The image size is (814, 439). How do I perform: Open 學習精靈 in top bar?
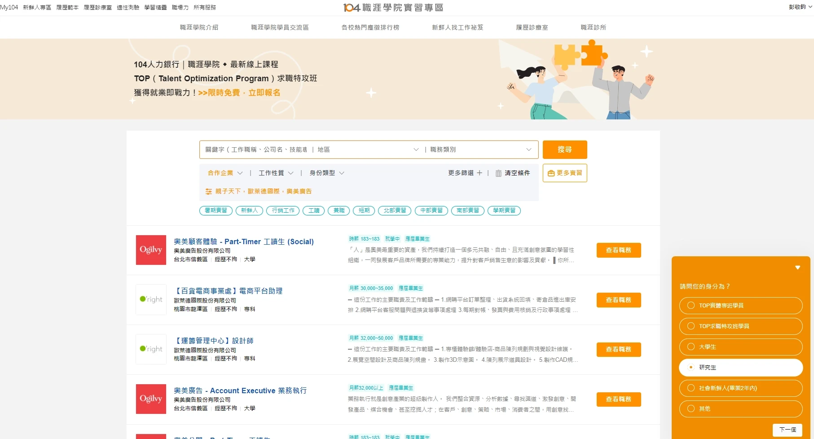[155, 8]
